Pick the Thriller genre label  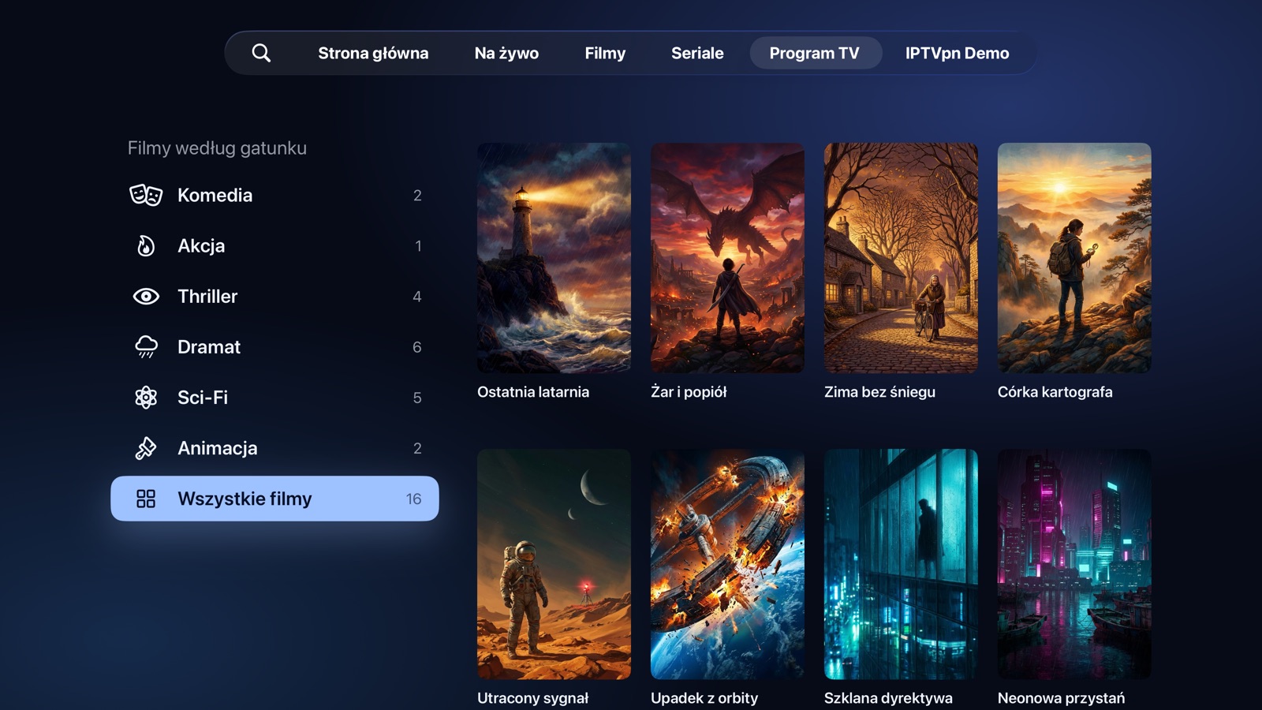point(207,296)
